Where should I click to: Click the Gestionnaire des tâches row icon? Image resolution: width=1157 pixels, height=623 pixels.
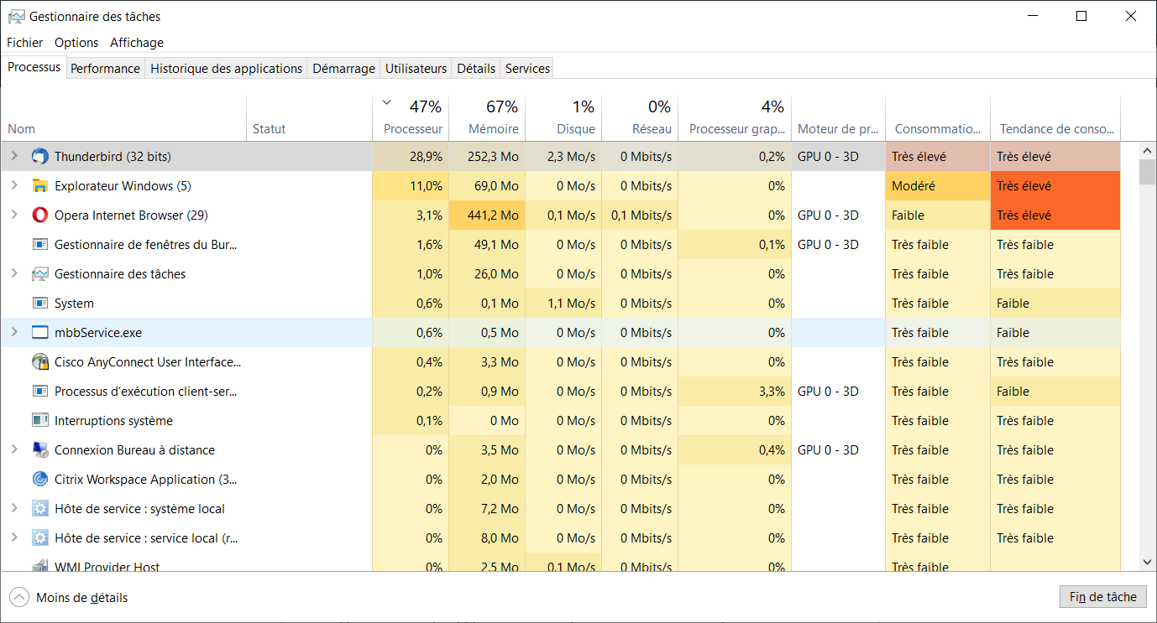[39, 274]
